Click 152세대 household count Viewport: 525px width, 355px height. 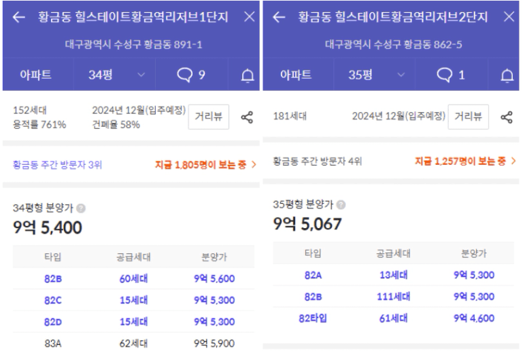tap(30, 110)
